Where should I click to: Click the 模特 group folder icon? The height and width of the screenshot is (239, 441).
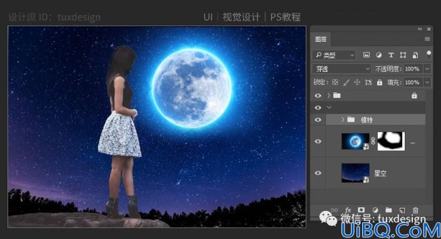coord(351,120)
